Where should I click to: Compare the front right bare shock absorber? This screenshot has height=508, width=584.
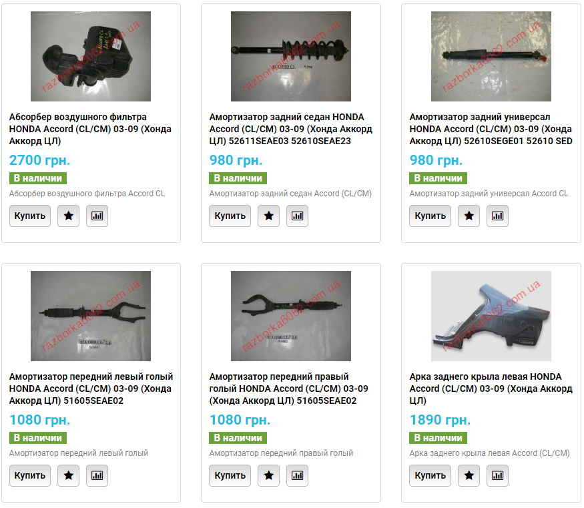tap(297, 475)
